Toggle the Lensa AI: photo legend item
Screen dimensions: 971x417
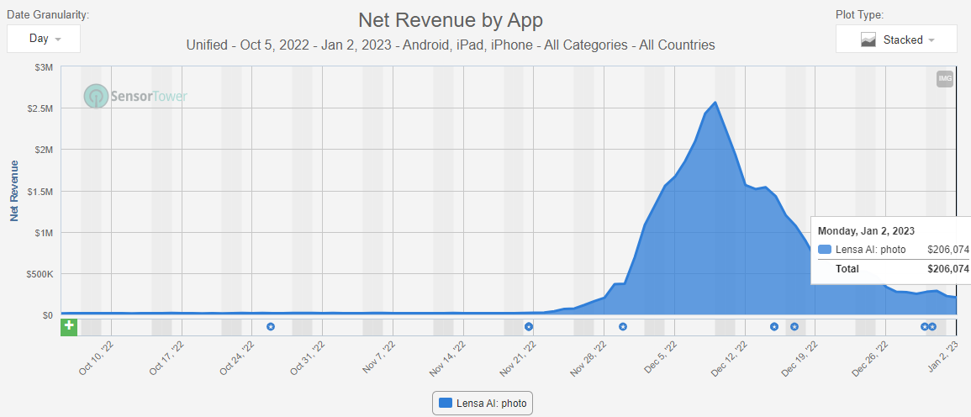point(483,403)
